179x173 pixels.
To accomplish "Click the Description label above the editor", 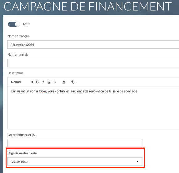I will click(x=15, y=73).
